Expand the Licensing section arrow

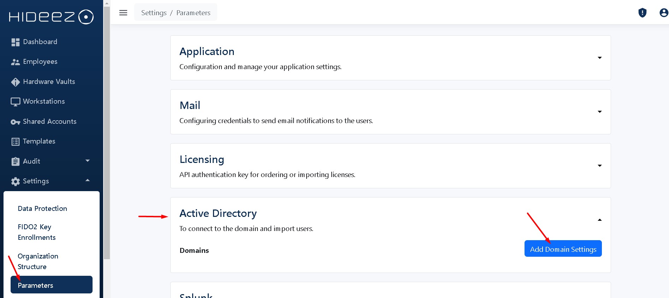pos(599,166)
